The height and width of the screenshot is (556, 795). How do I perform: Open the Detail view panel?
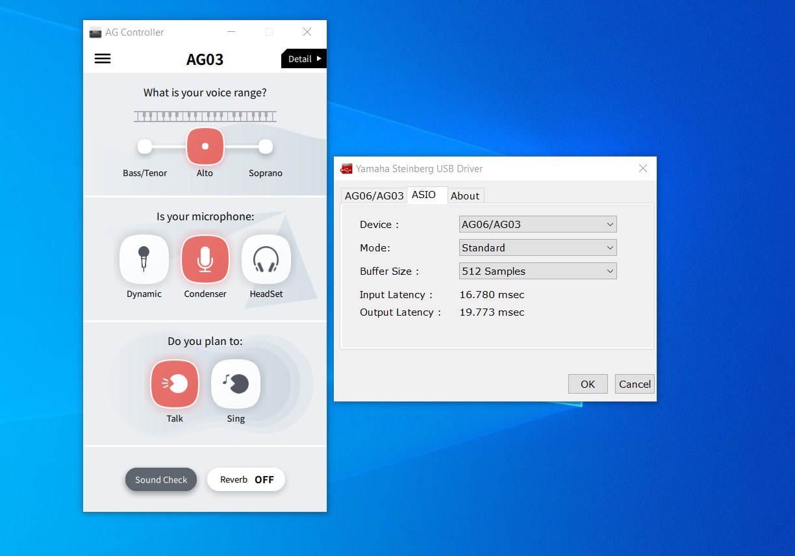(x=304, y=58)
